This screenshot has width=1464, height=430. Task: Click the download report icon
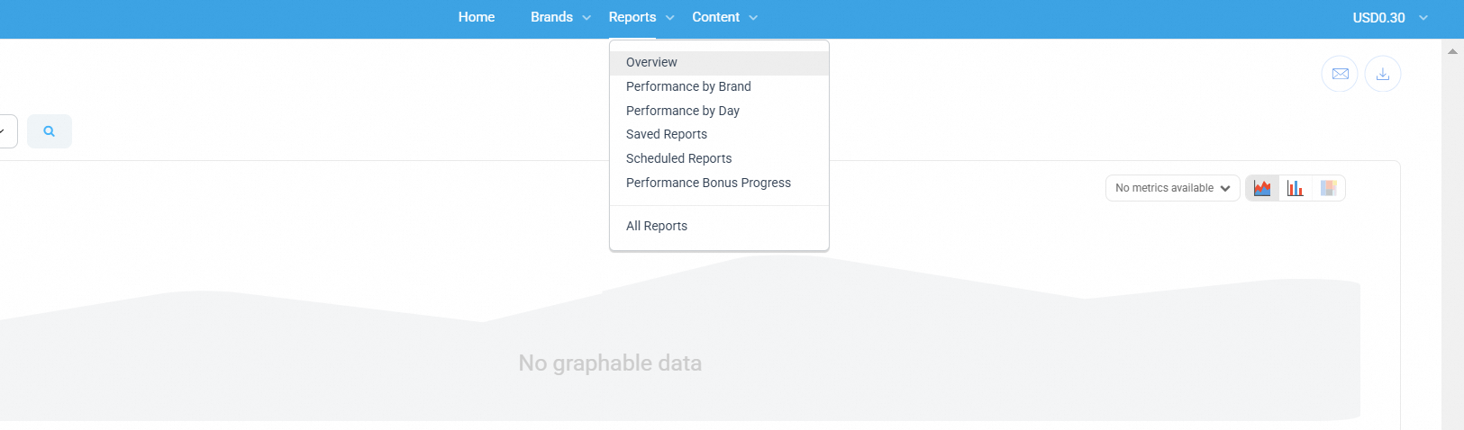[x=1382, y=74]
